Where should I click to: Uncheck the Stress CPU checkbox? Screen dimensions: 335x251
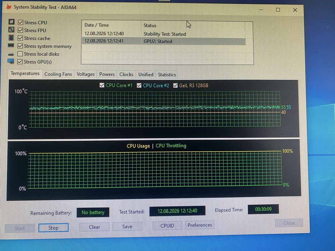[20, 22]
